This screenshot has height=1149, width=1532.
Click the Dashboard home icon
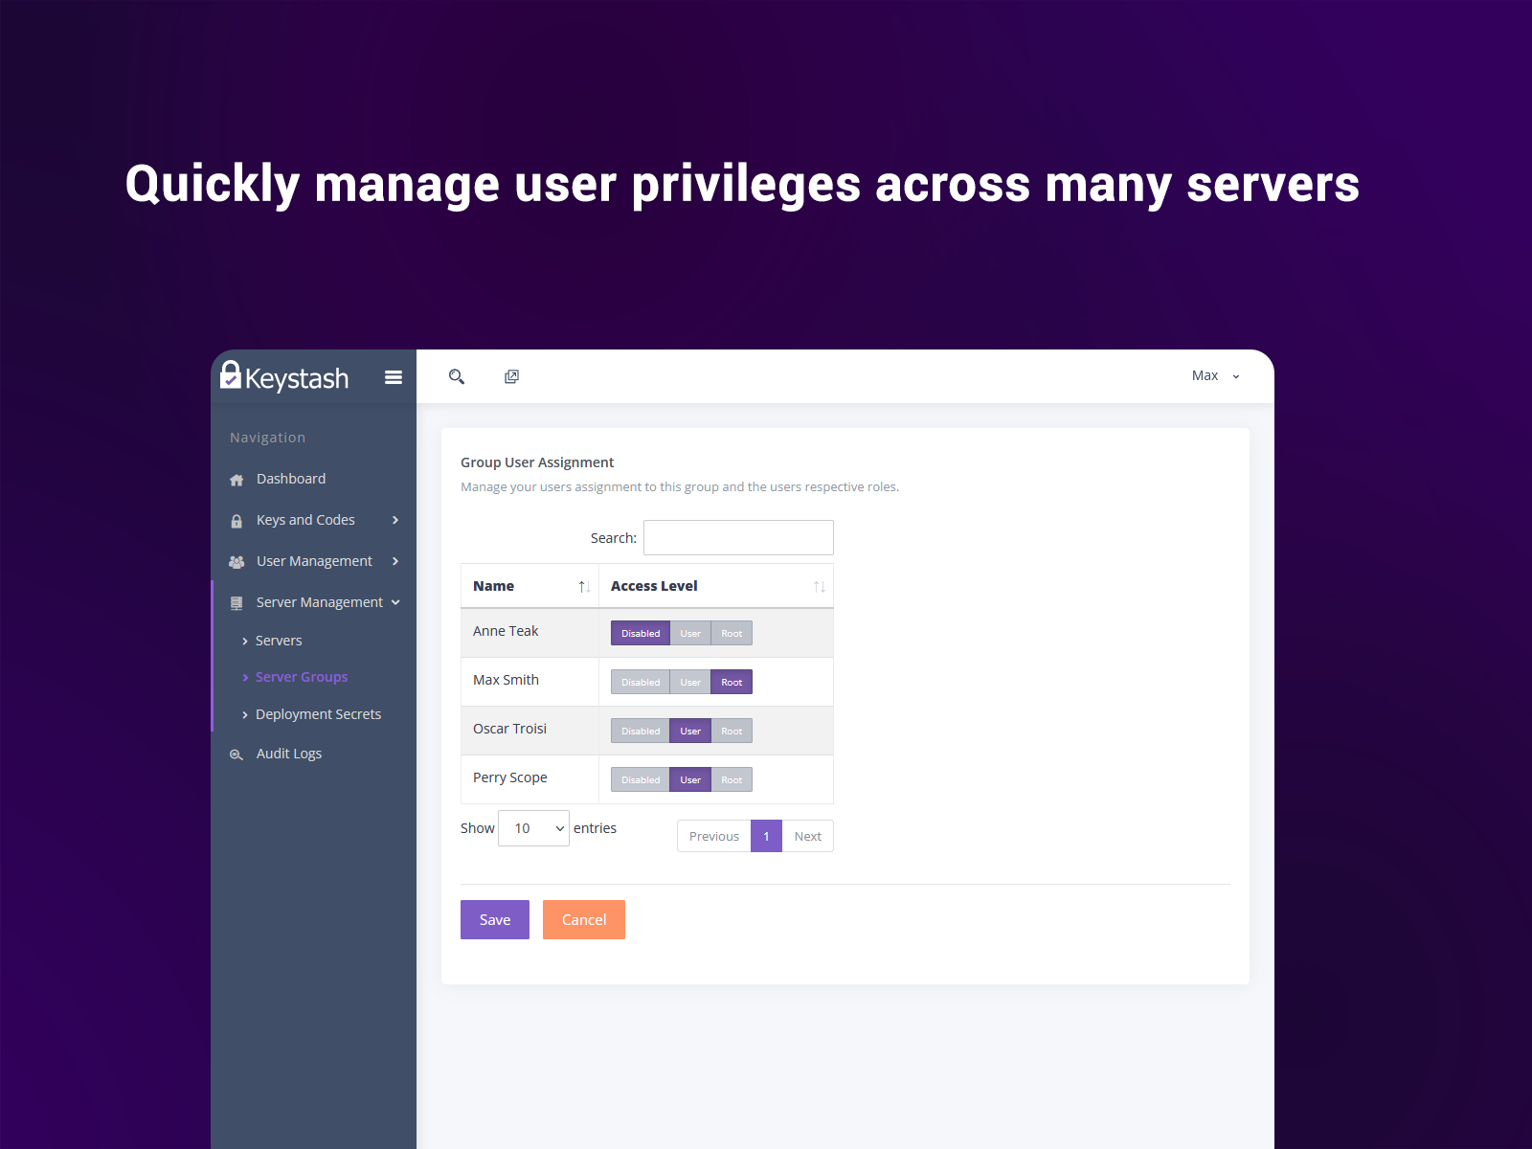[x=237, y=480]
